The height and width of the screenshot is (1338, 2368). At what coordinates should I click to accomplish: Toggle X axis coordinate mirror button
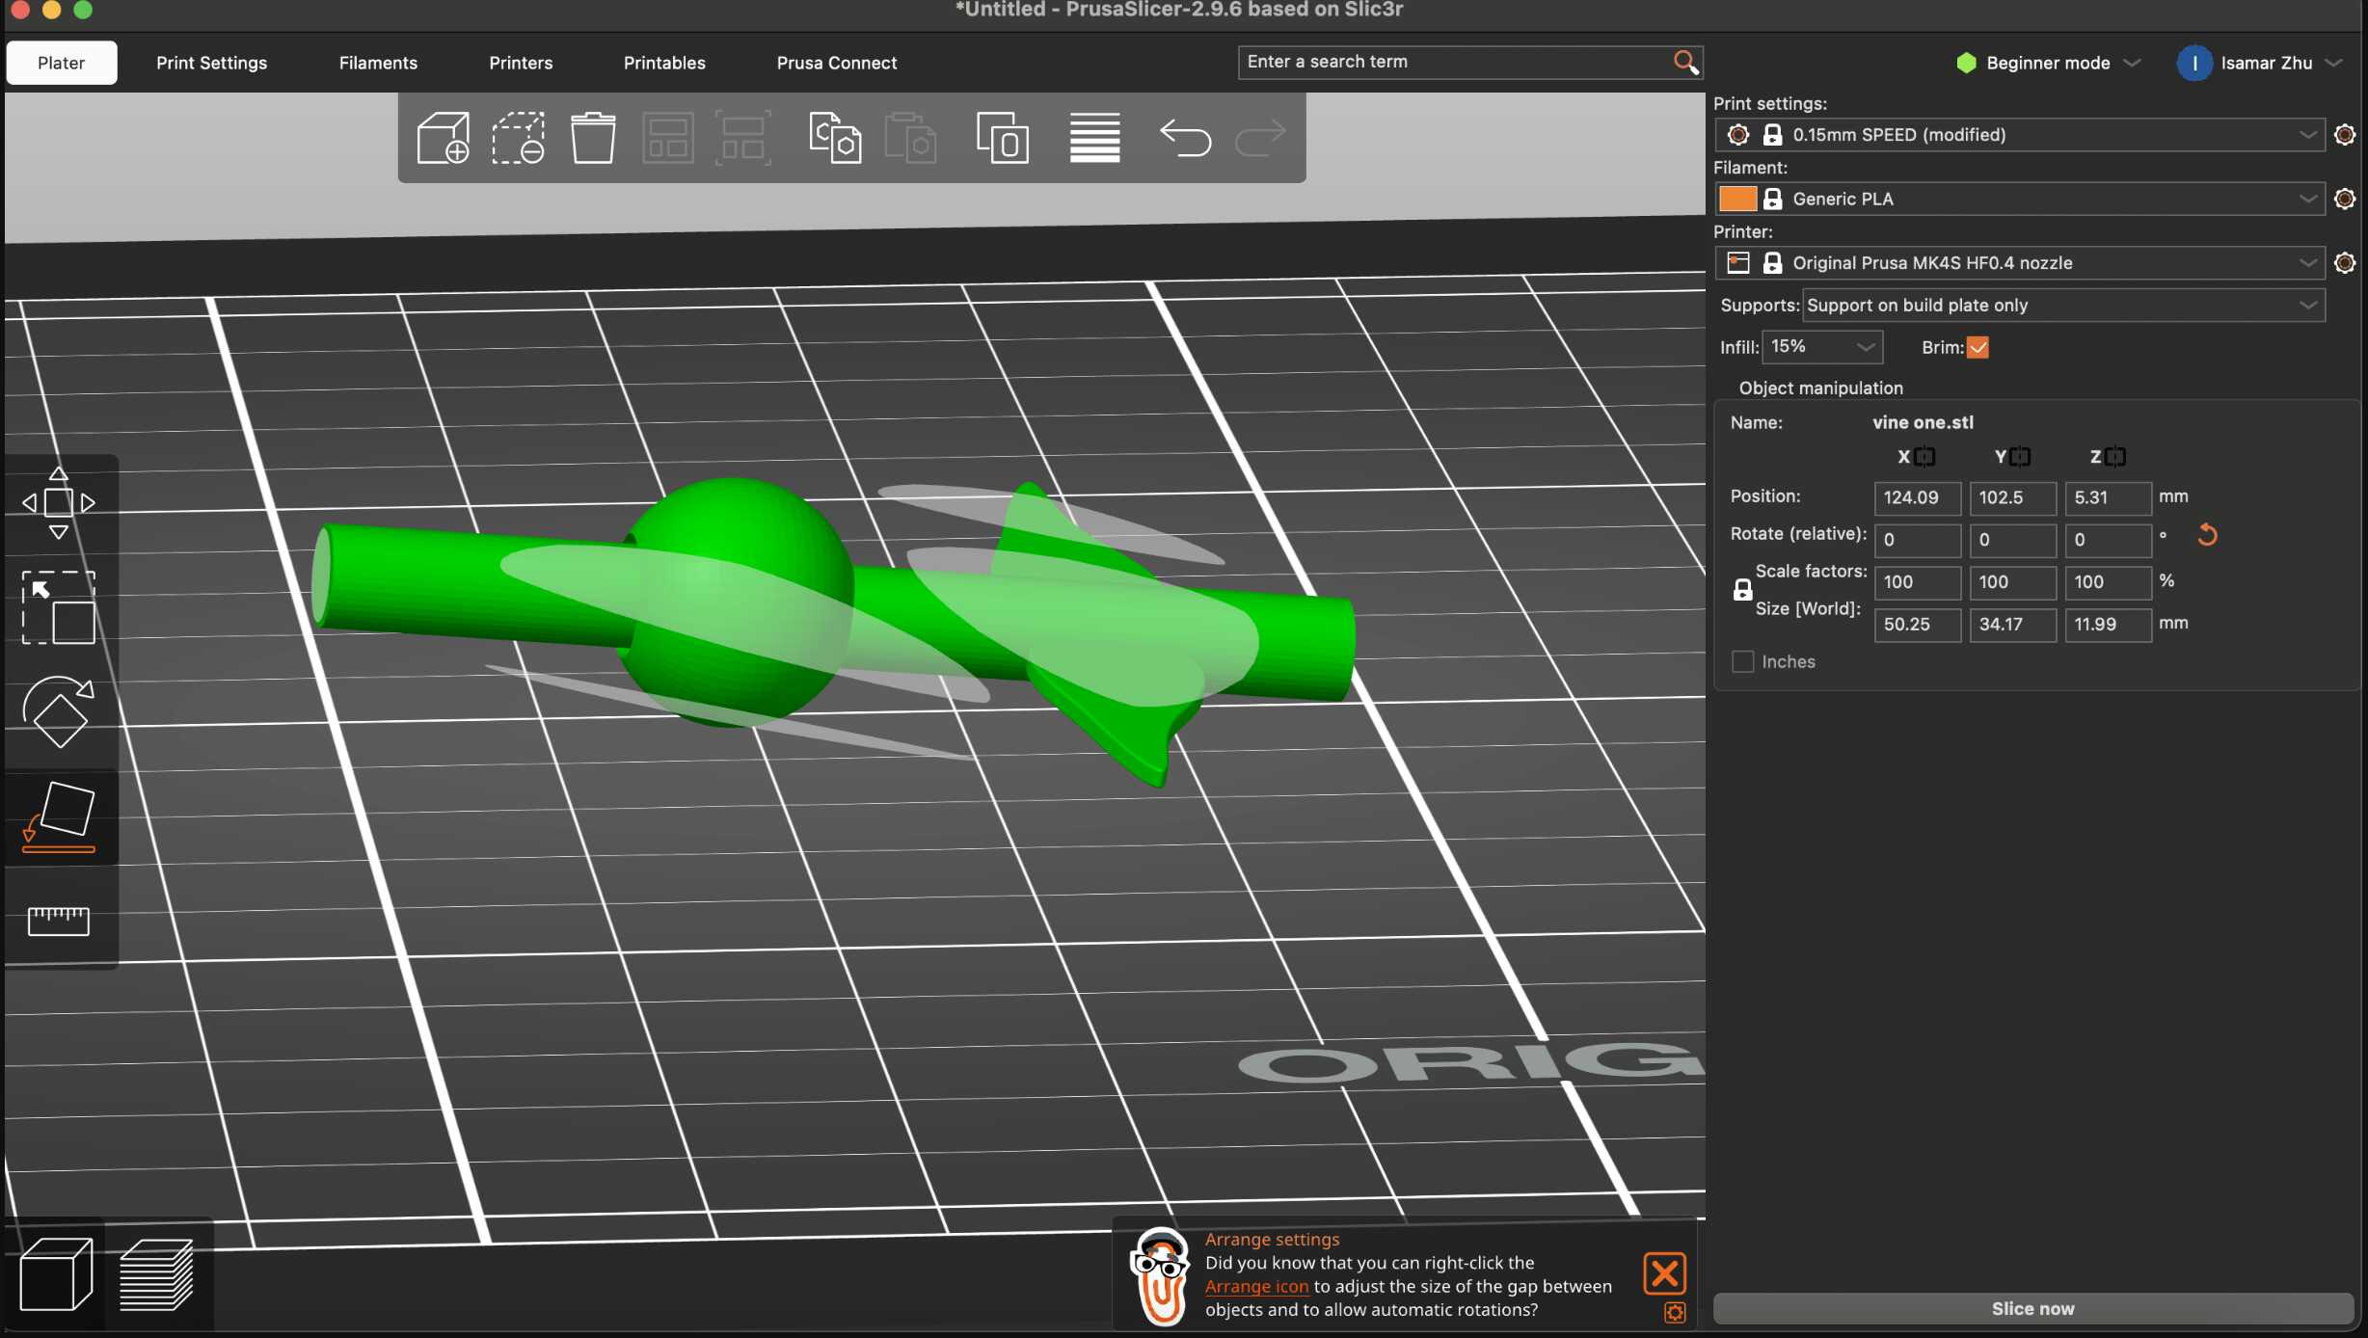[1924, 457]
